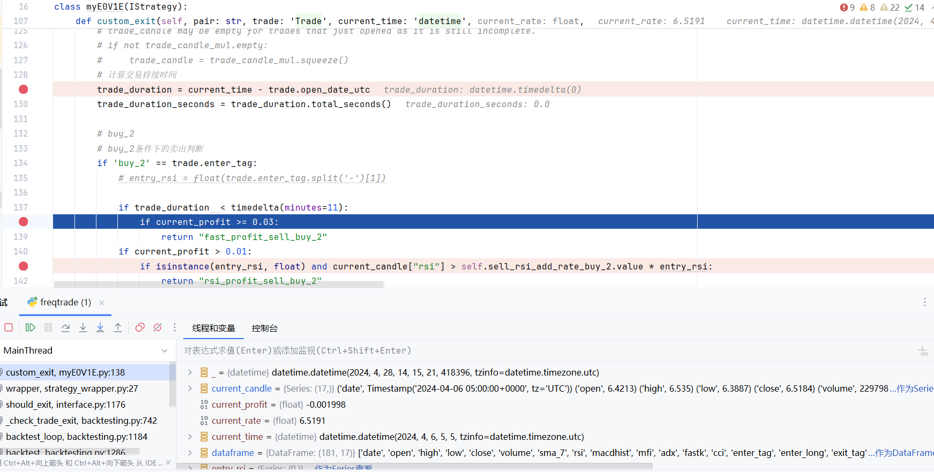Open debug panel options menu

[924, 302]
